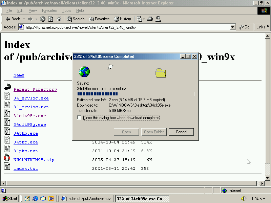Open the Tools menu

(66, 10)
